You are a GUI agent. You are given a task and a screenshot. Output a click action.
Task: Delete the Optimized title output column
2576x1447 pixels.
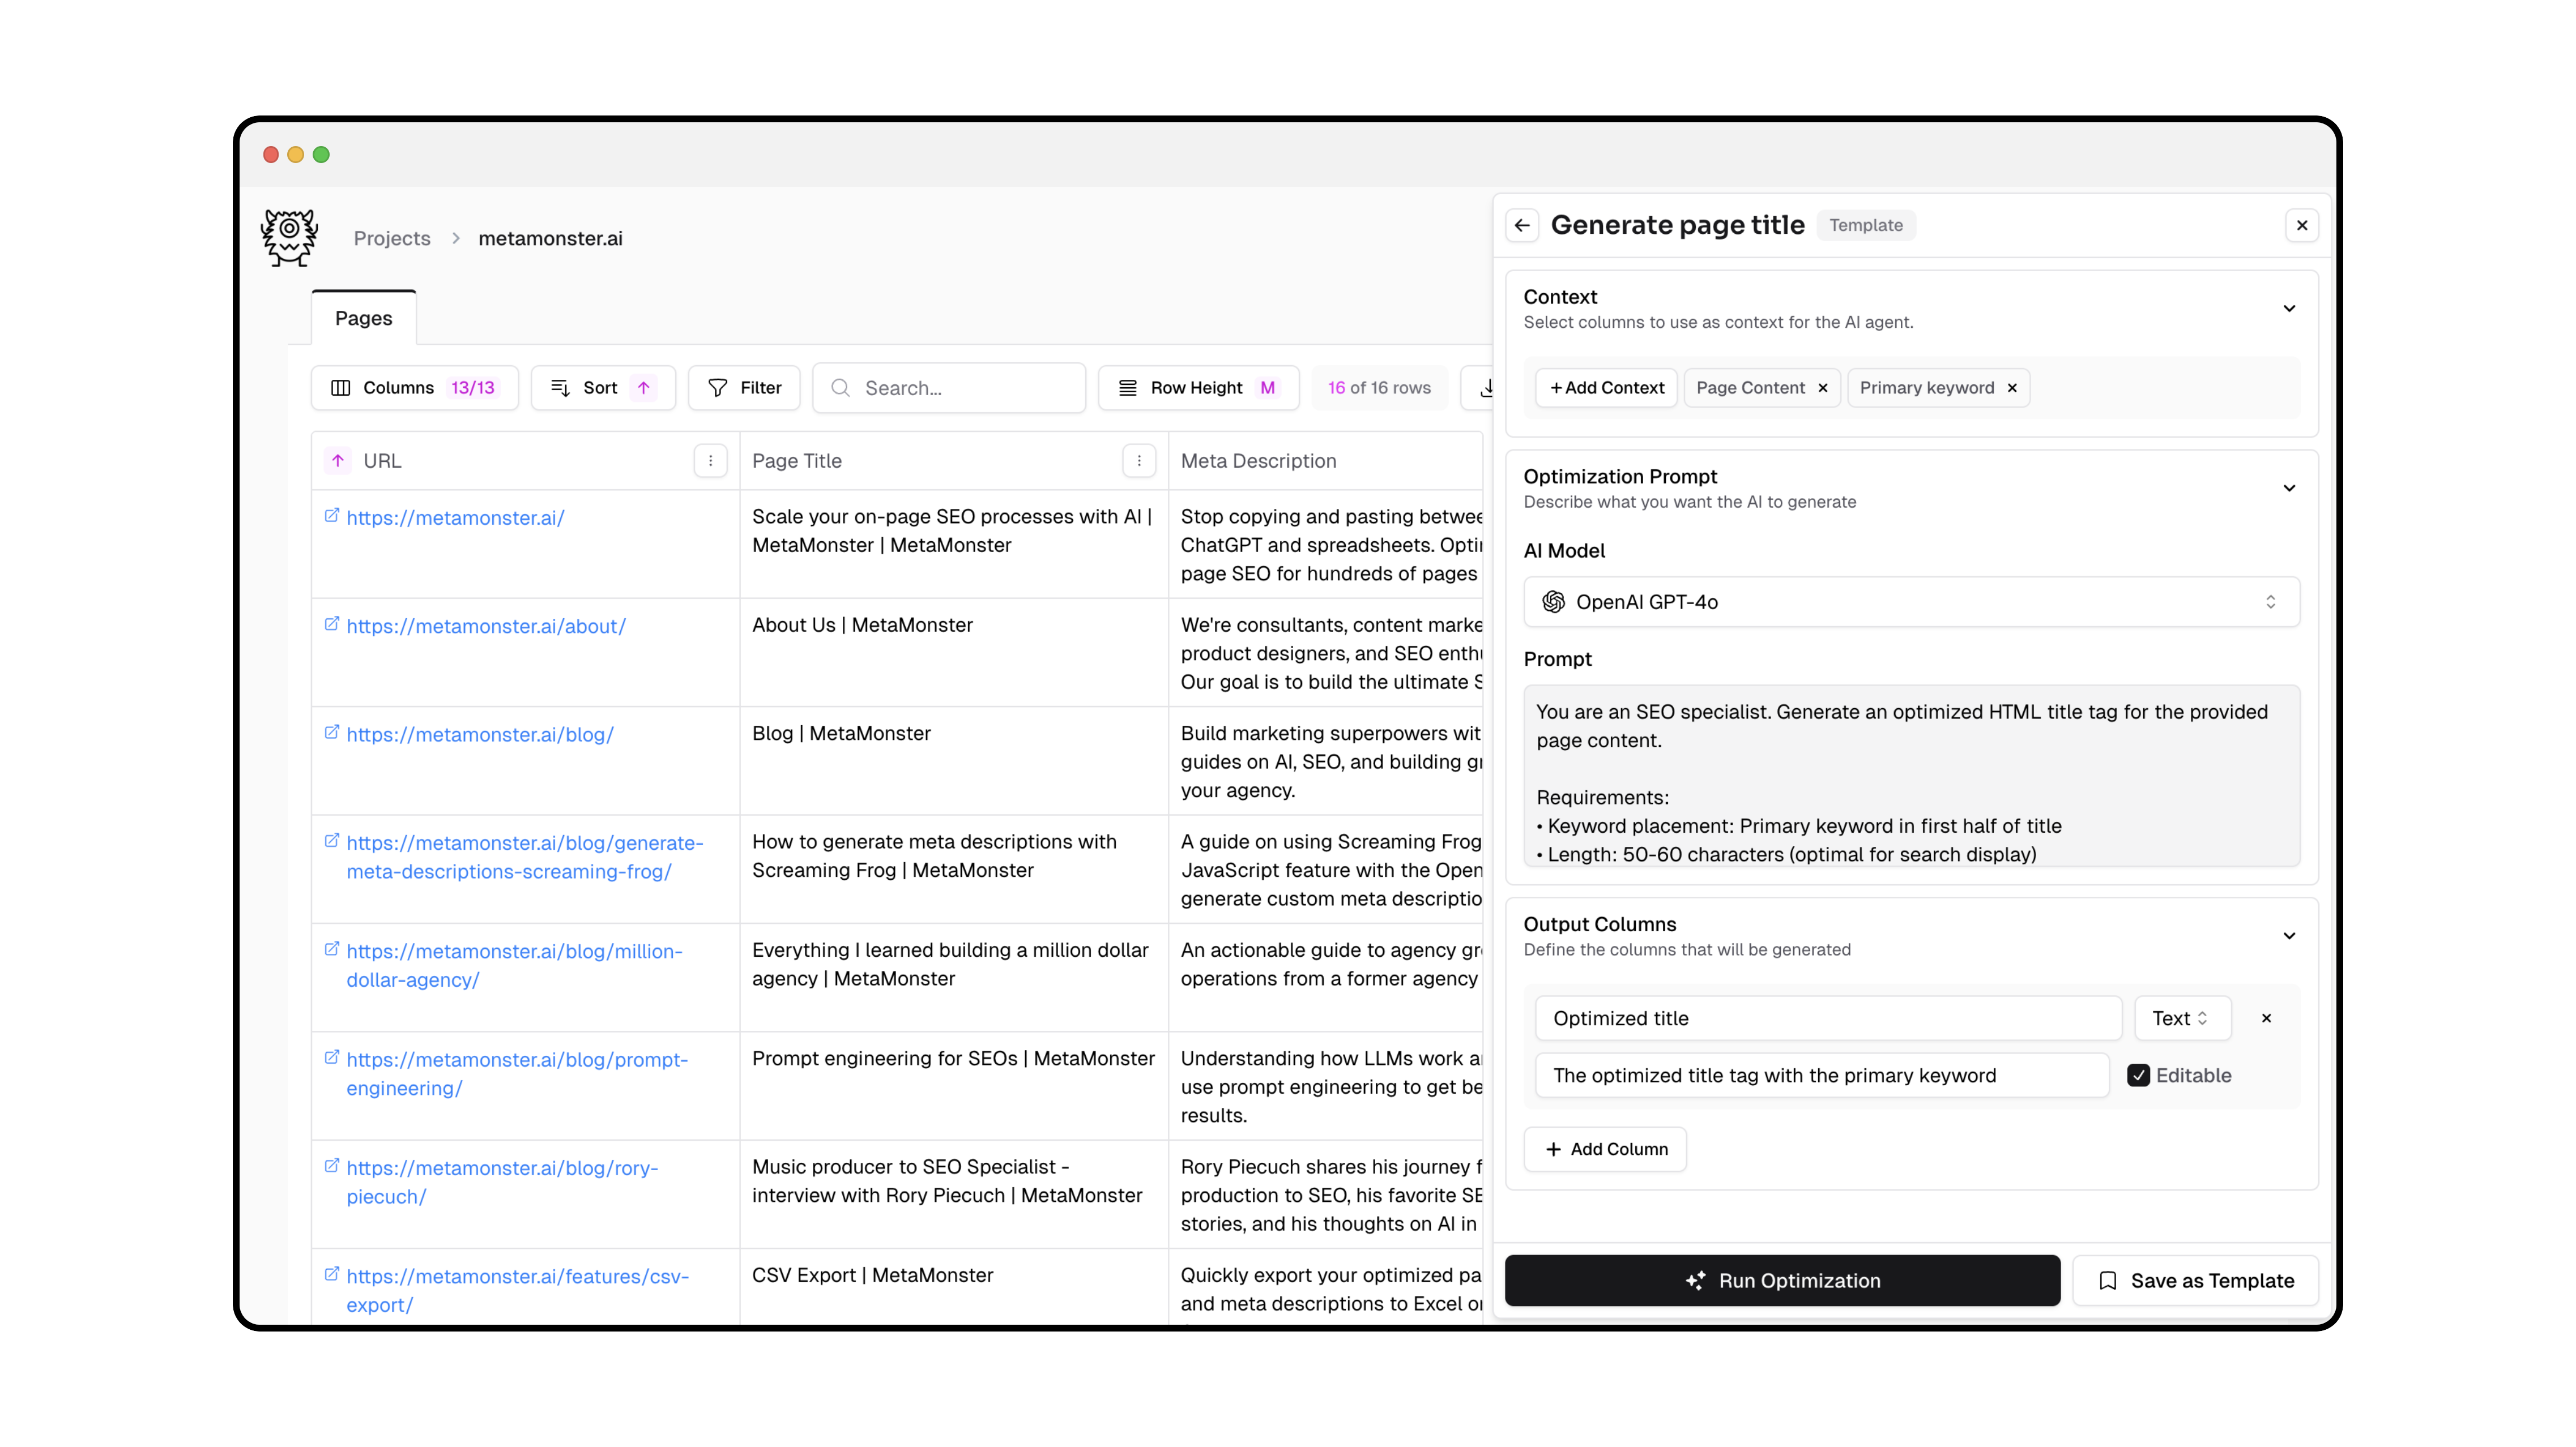coord(2267,1018)
